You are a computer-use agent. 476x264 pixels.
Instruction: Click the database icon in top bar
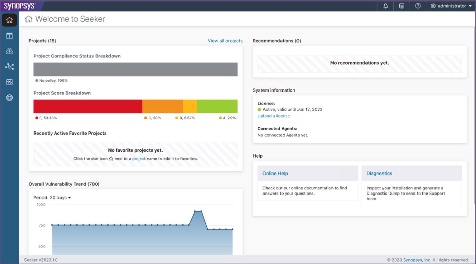click(402, 6)
